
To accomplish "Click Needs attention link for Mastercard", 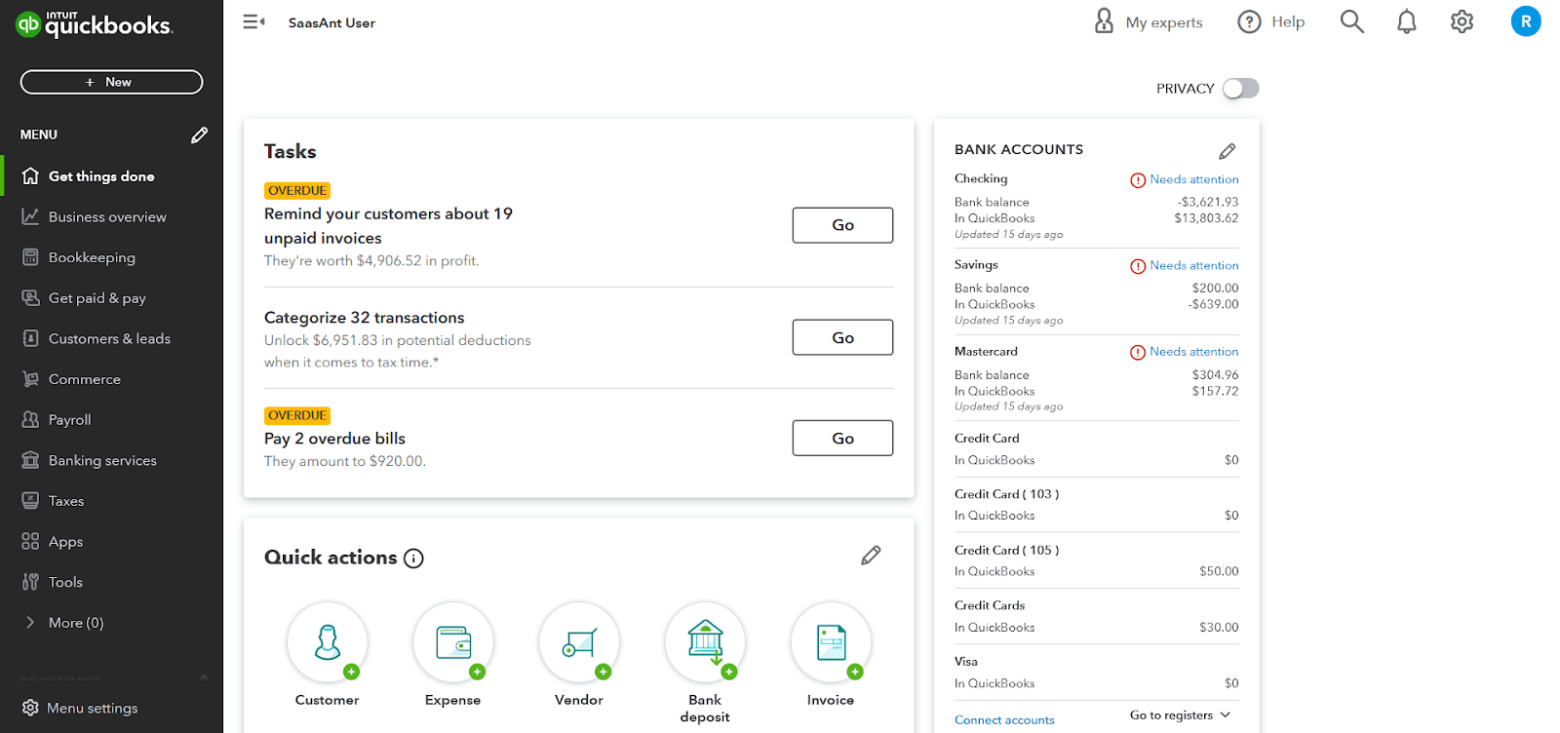I will (1194, 352).
